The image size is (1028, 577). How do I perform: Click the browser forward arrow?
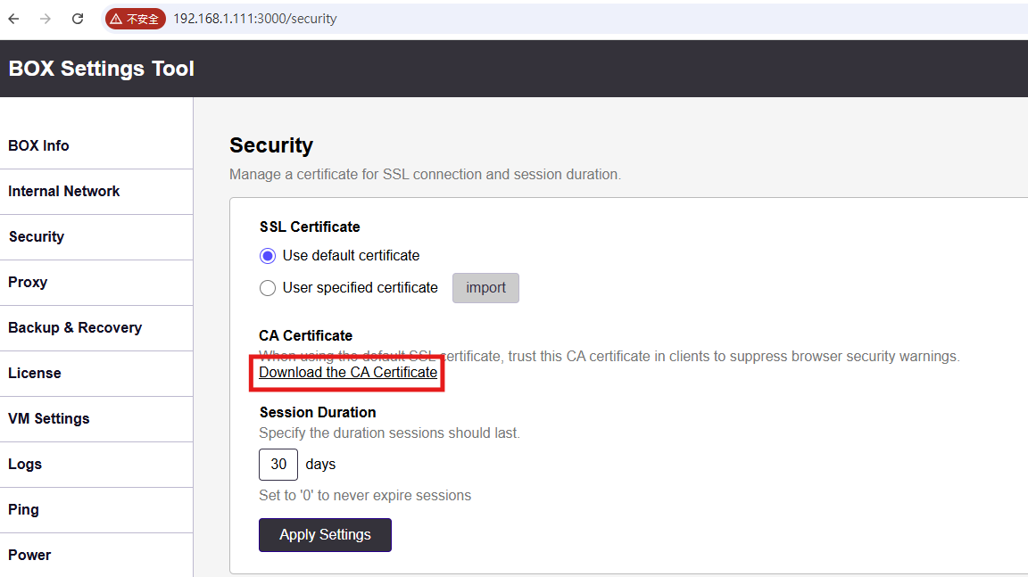[x=46, y=19]
